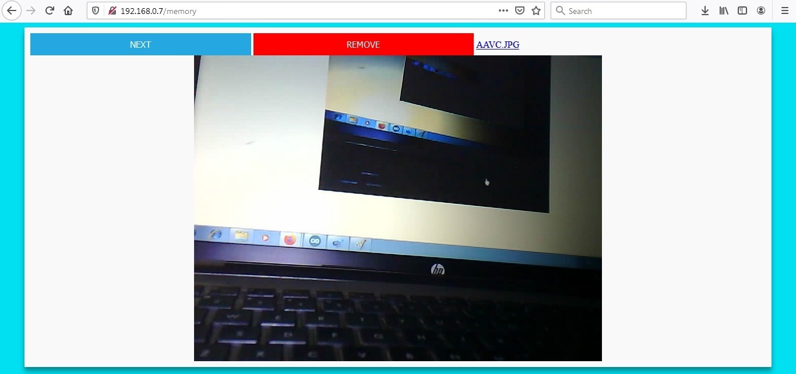This screenshot has width=796, height=374.
Task: Open the Library menu
Action: click(723, 10)
